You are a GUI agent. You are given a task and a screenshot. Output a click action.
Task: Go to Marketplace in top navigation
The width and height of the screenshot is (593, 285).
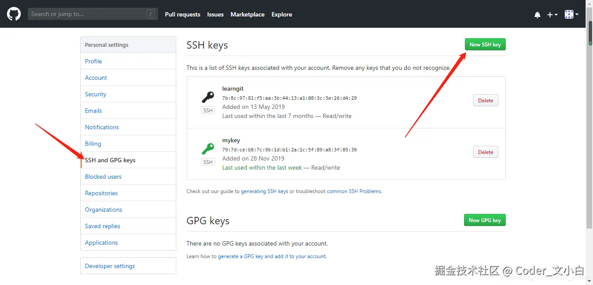(247, 14)
